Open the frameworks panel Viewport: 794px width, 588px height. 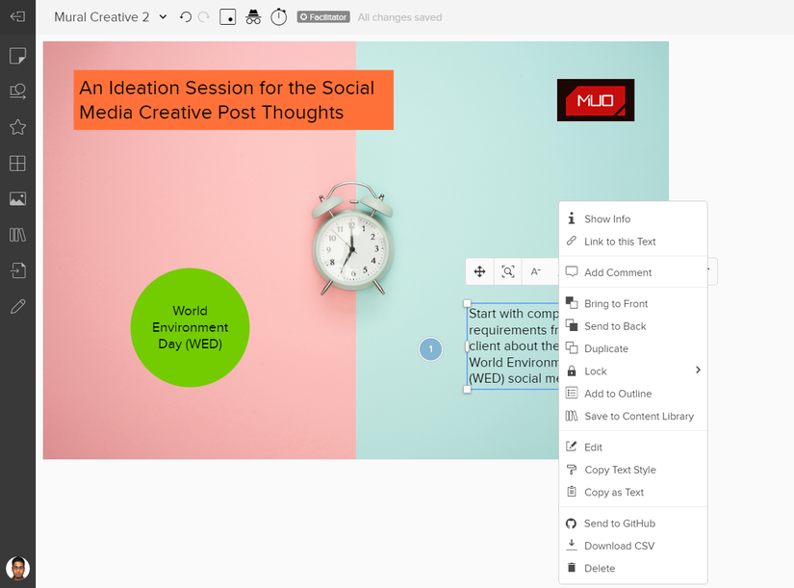(17, 164)
